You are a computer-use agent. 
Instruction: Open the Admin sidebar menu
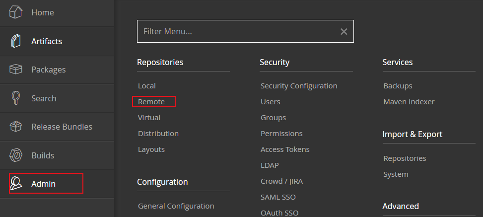(x=57, y=184)
